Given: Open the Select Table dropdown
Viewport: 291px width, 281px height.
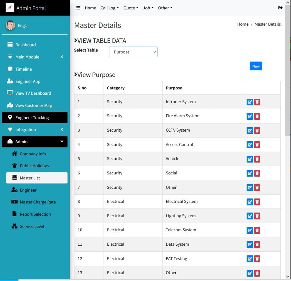Looking at the screenshot, I should pos(133,52).
